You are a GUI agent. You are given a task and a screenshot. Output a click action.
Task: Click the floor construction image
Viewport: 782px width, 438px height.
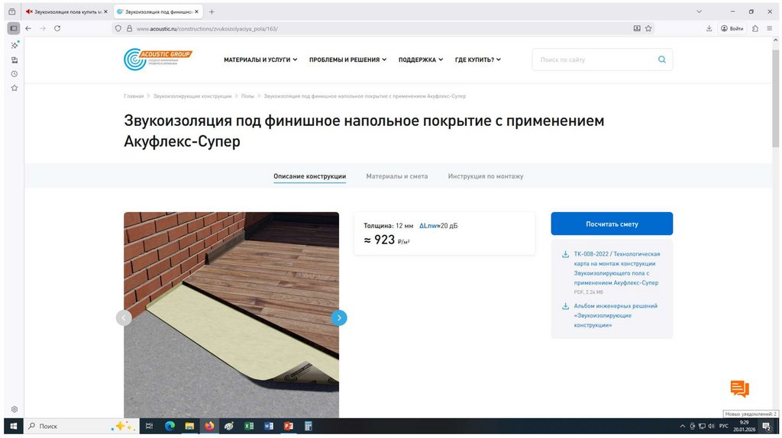(231, 314)
